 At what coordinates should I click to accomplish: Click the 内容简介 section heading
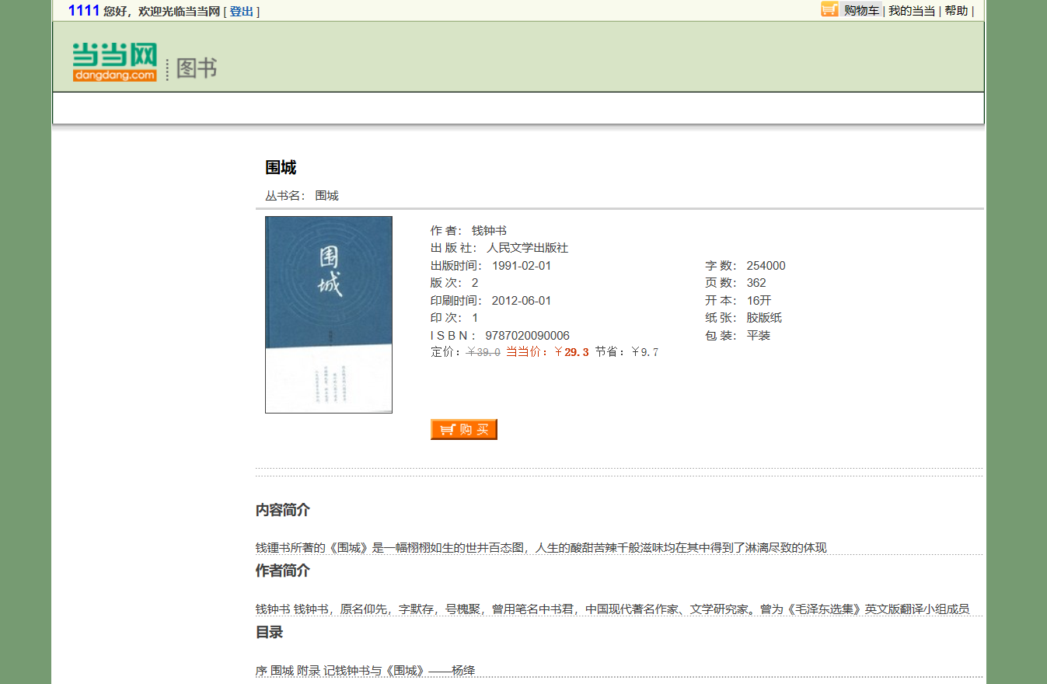tap(283, 510)
